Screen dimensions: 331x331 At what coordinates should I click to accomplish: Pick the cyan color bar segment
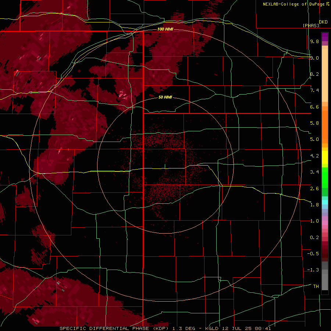[325, 202]
